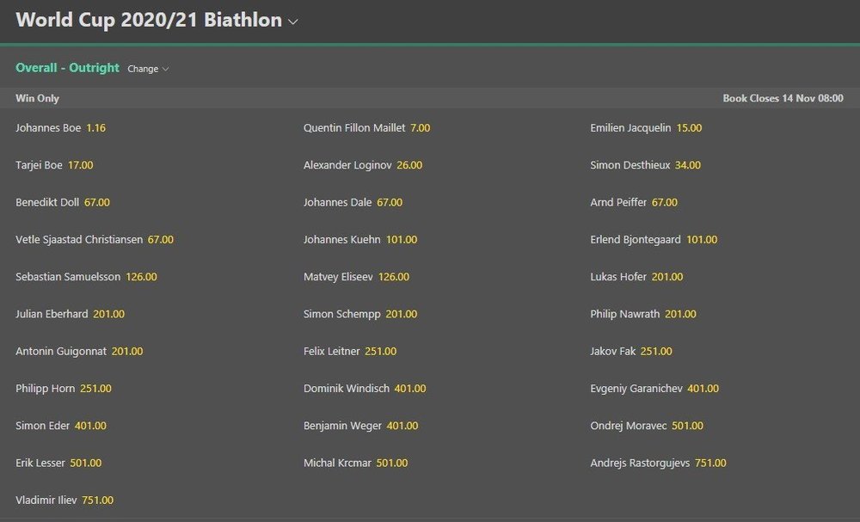Select Quentin Fillon Maillet odds 7.00
This screenshot has width=860, height=522.
pos(420,128)
